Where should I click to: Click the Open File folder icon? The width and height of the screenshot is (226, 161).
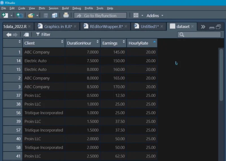pyautogui.click(x=31, y=15)
